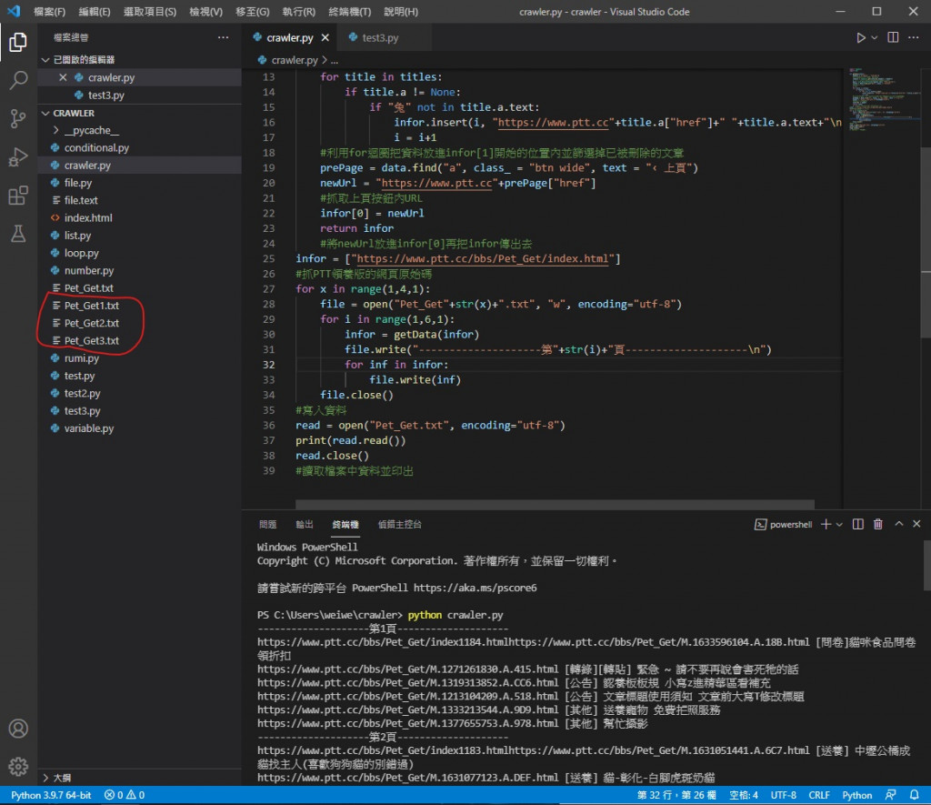Open the 終端機(T) menu

347,12
